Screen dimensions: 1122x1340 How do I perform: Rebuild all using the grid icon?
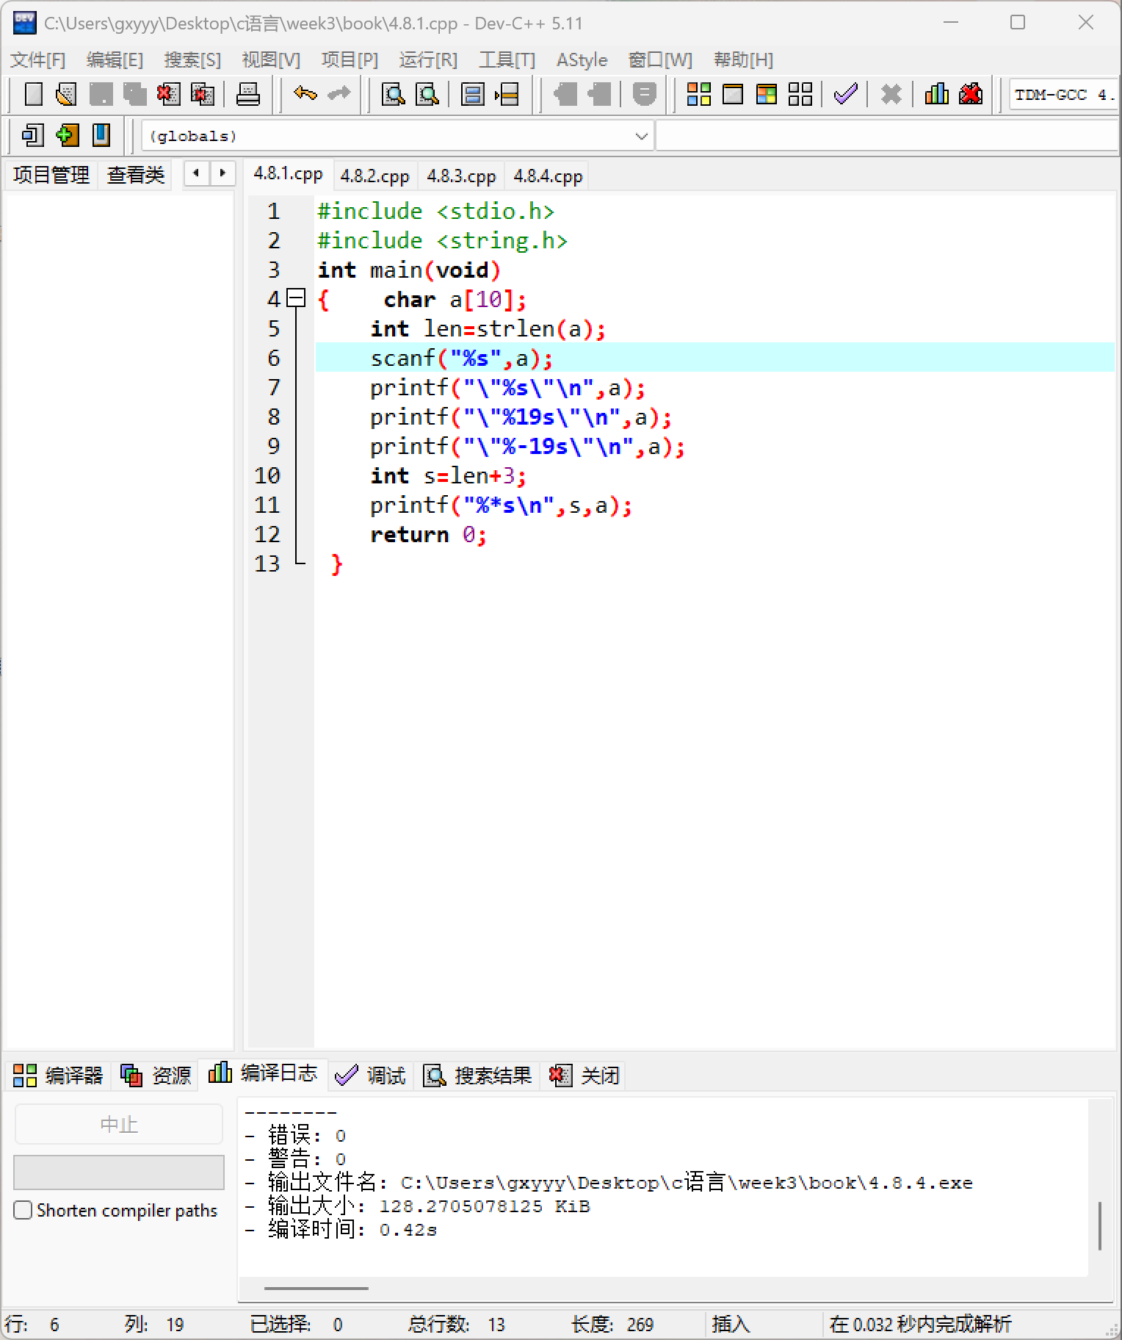point(800,95)
